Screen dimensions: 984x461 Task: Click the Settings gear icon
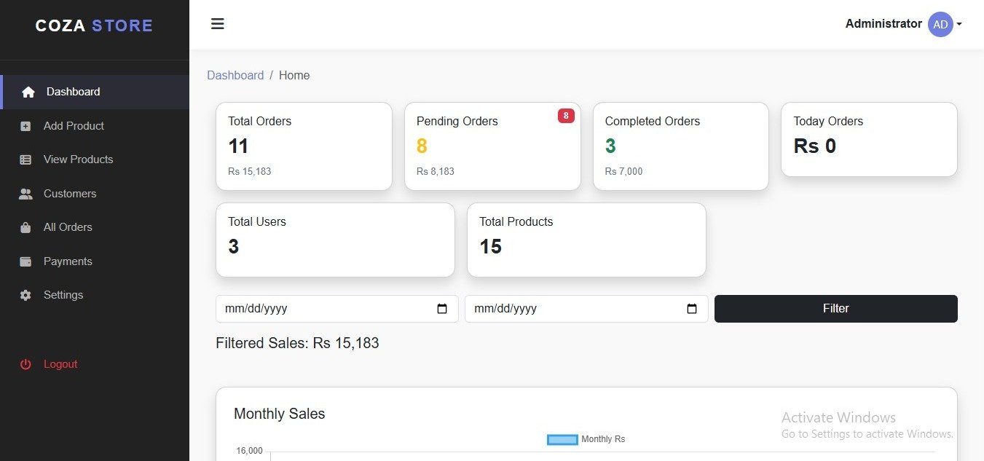[25, 295]
